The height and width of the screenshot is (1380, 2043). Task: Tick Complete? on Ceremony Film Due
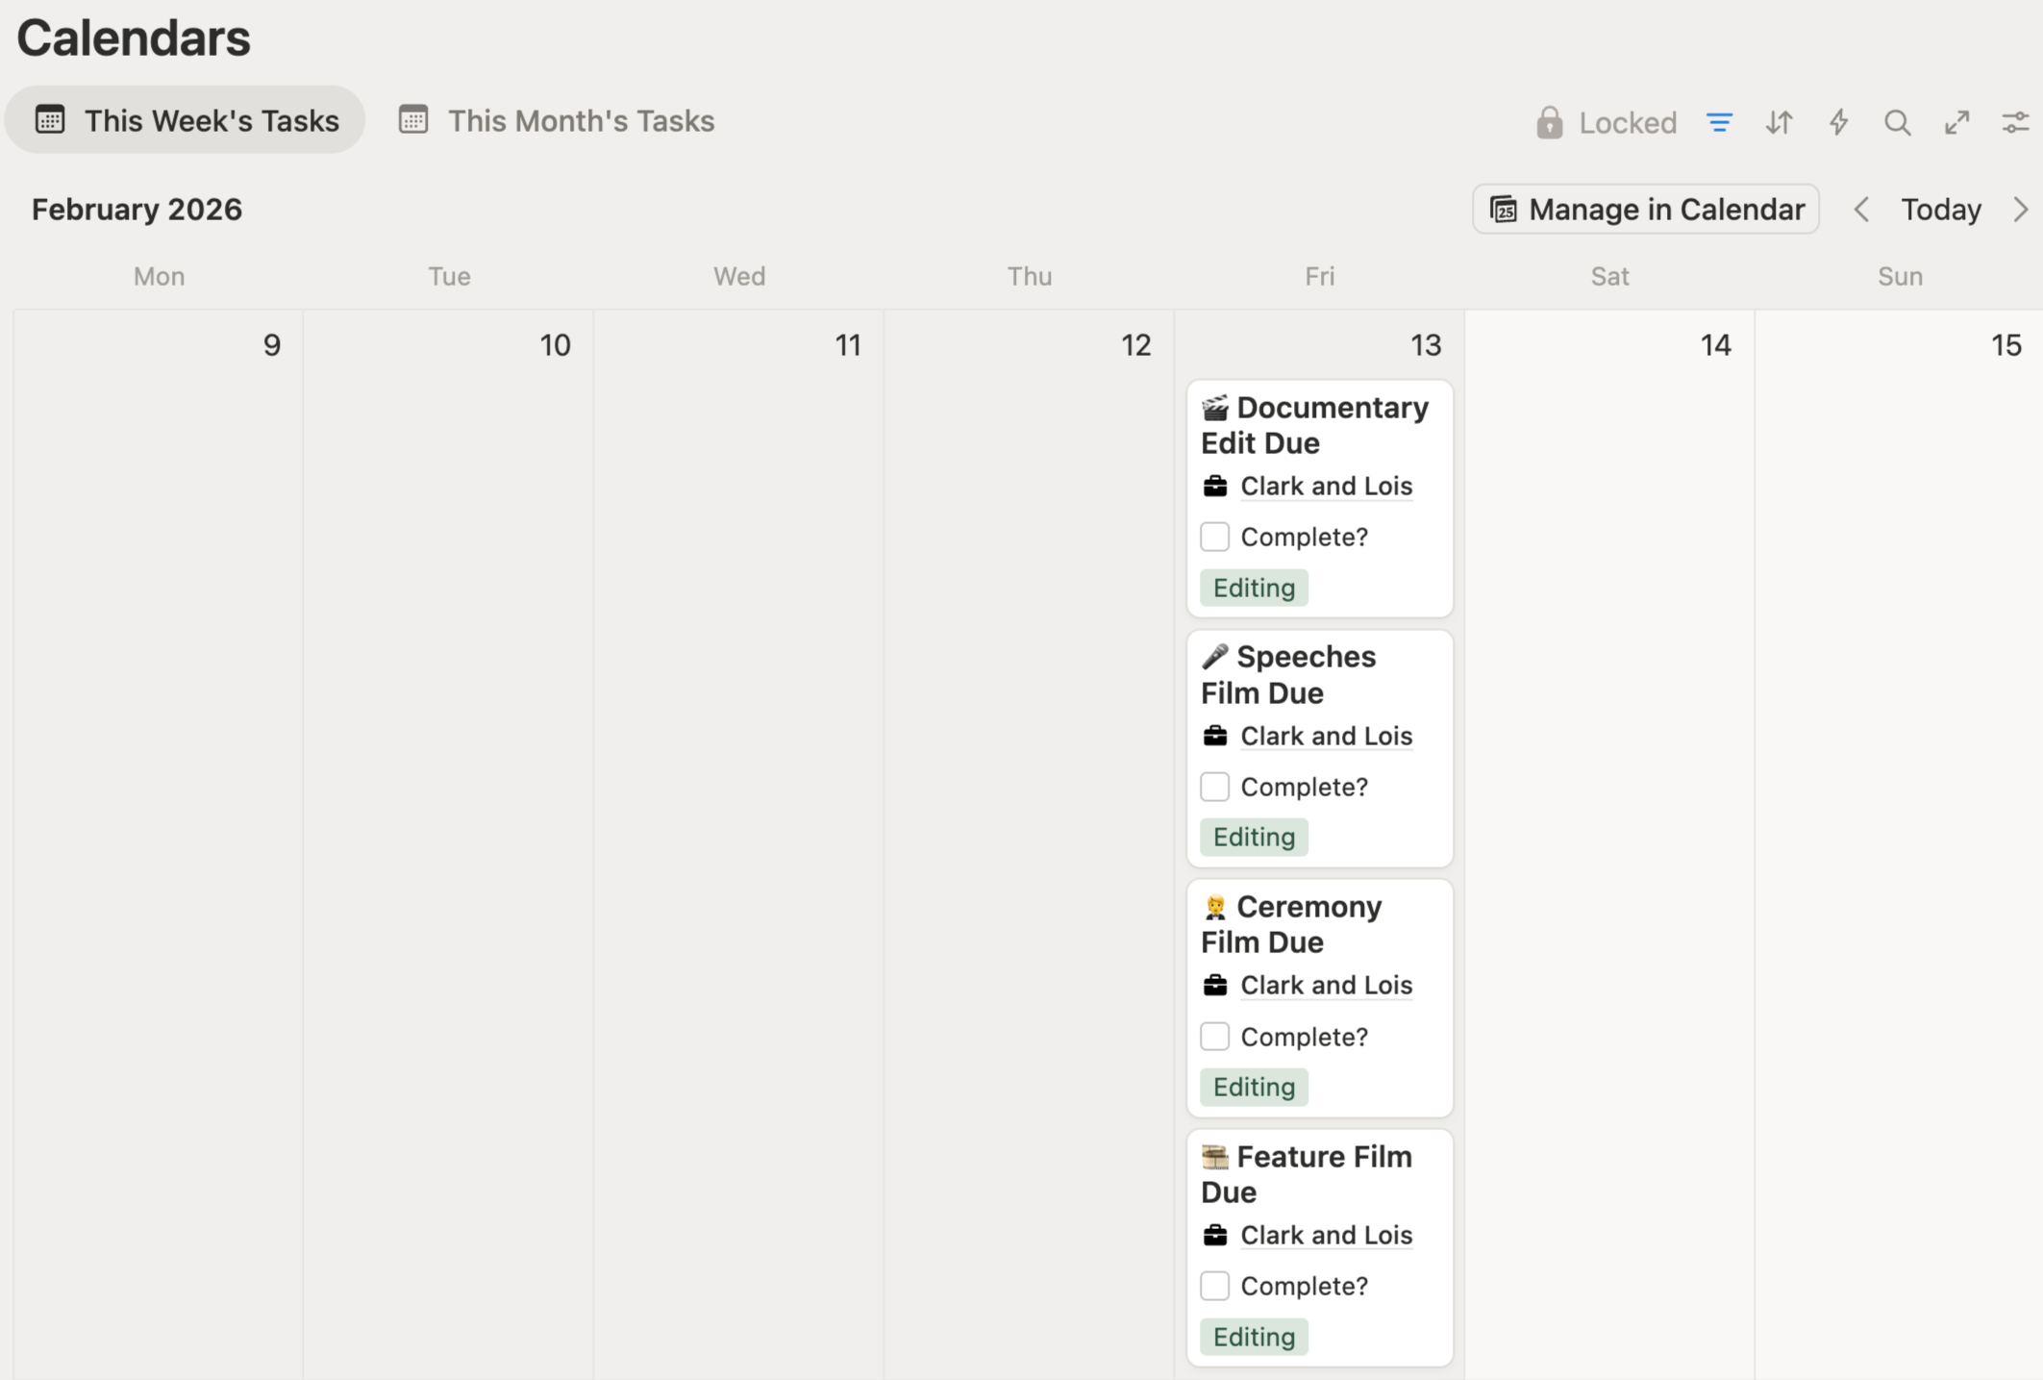(x=1215, y=1037)
